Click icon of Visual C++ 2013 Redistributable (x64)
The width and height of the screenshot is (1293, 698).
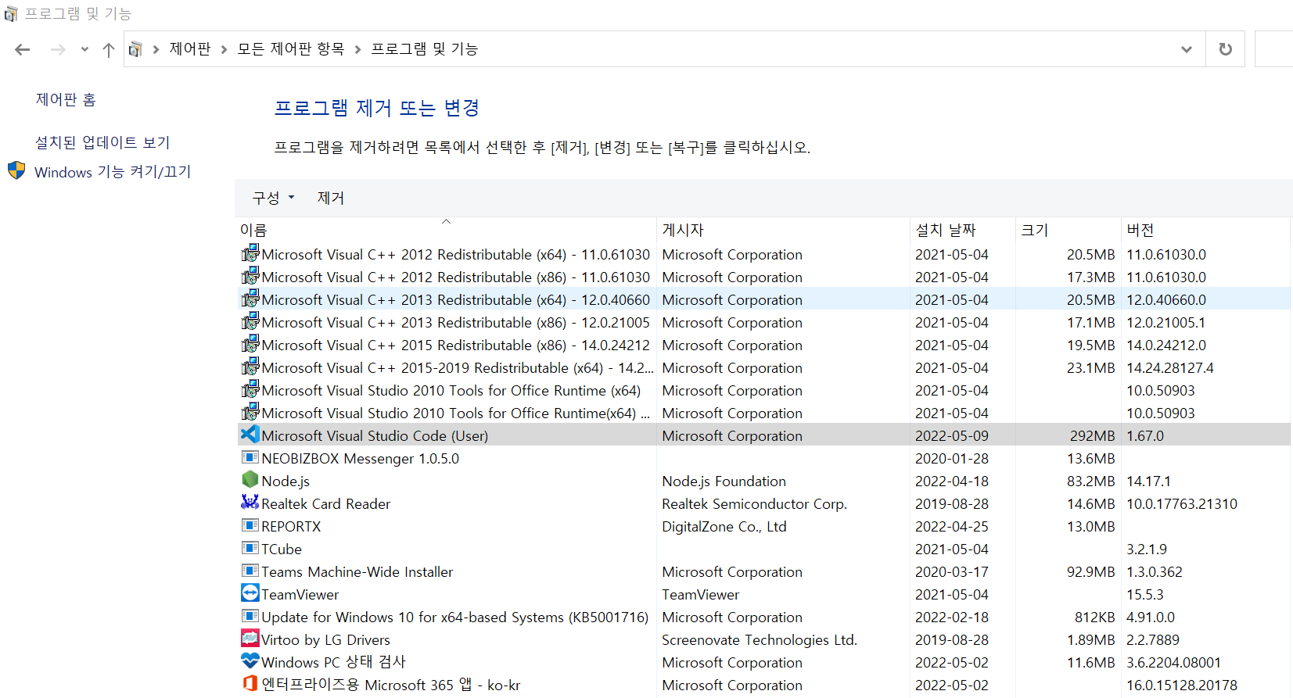point(250,299)
